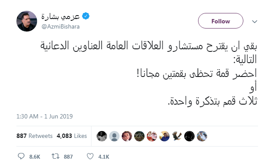The width and height of the screenshot is (274, 166).
Task: Open the عزمي بشارة display name
Action: 60,16
